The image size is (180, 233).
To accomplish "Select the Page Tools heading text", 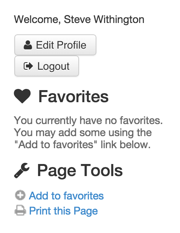I will 80,170.
